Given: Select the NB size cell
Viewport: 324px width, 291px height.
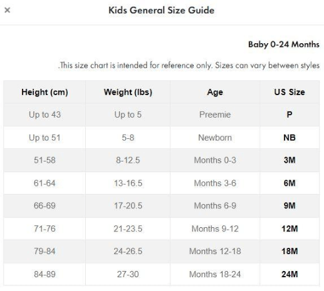Looking at the screenshot, I should 290,138.
